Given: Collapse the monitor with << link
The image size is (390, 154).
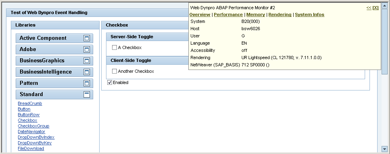Looking at the screenshot, I should 369,8.
